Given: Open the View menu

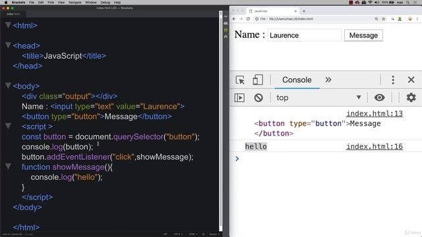Looking at the screenshot, I should 61,3.
